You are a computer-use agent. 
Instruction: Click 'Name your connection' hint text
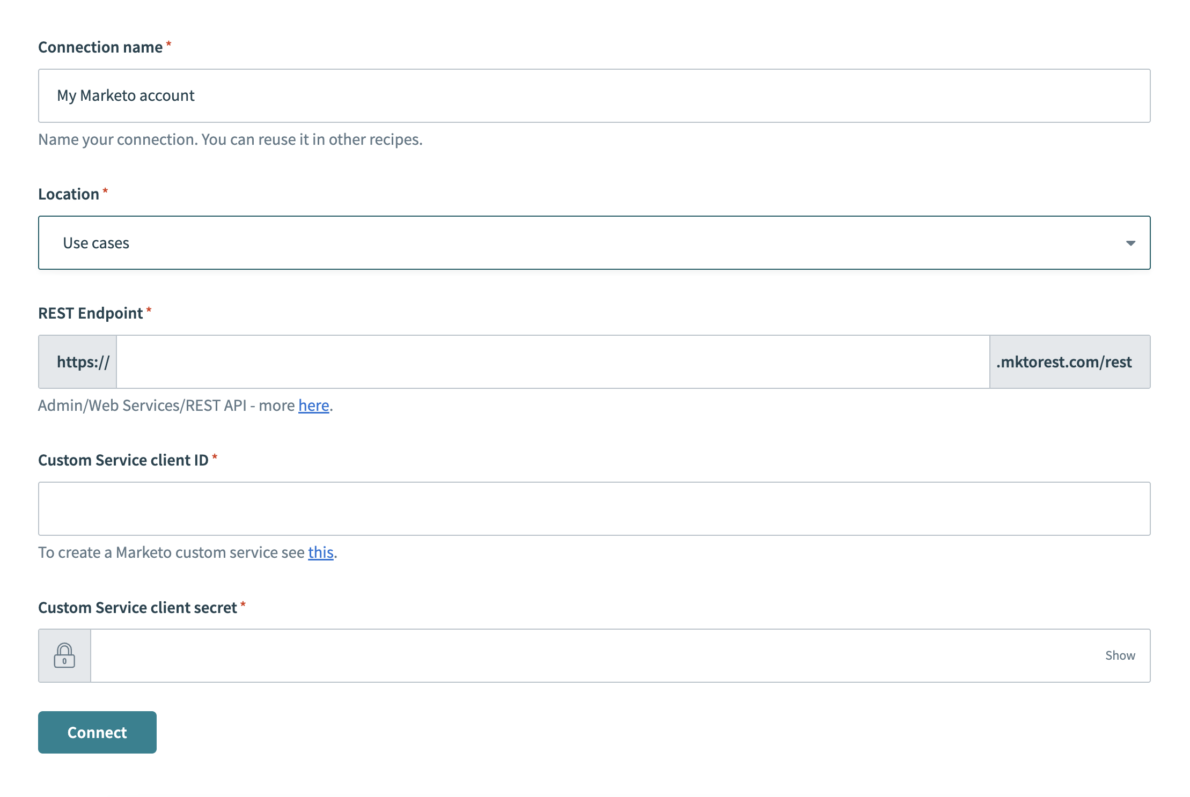click(x=230, y=139)
